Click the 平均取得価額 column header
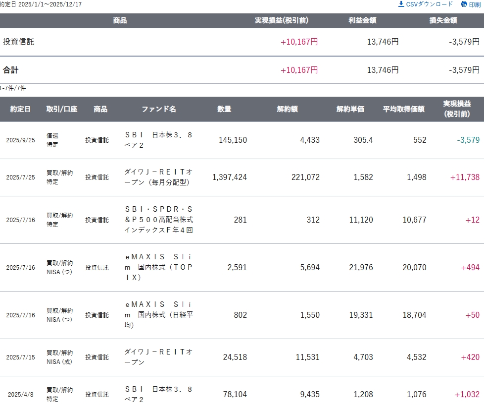The image size is (486, 412). click(x=403, y=109)
